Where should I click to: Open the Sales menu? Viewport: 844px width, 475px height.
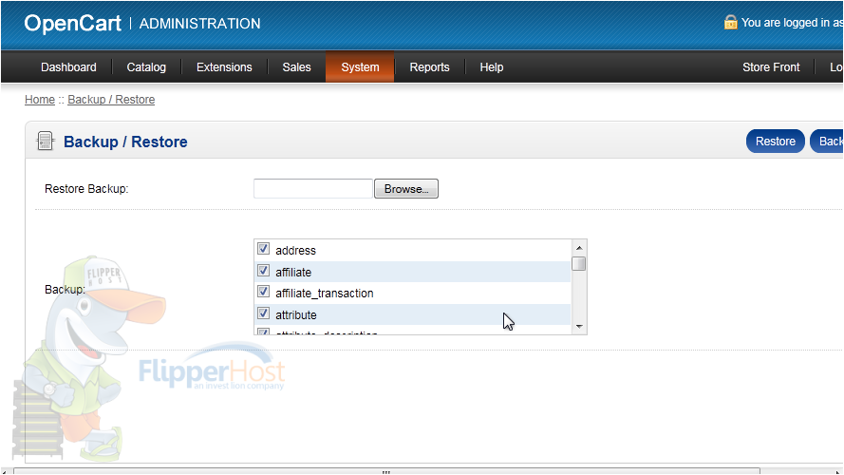point(296,67)
